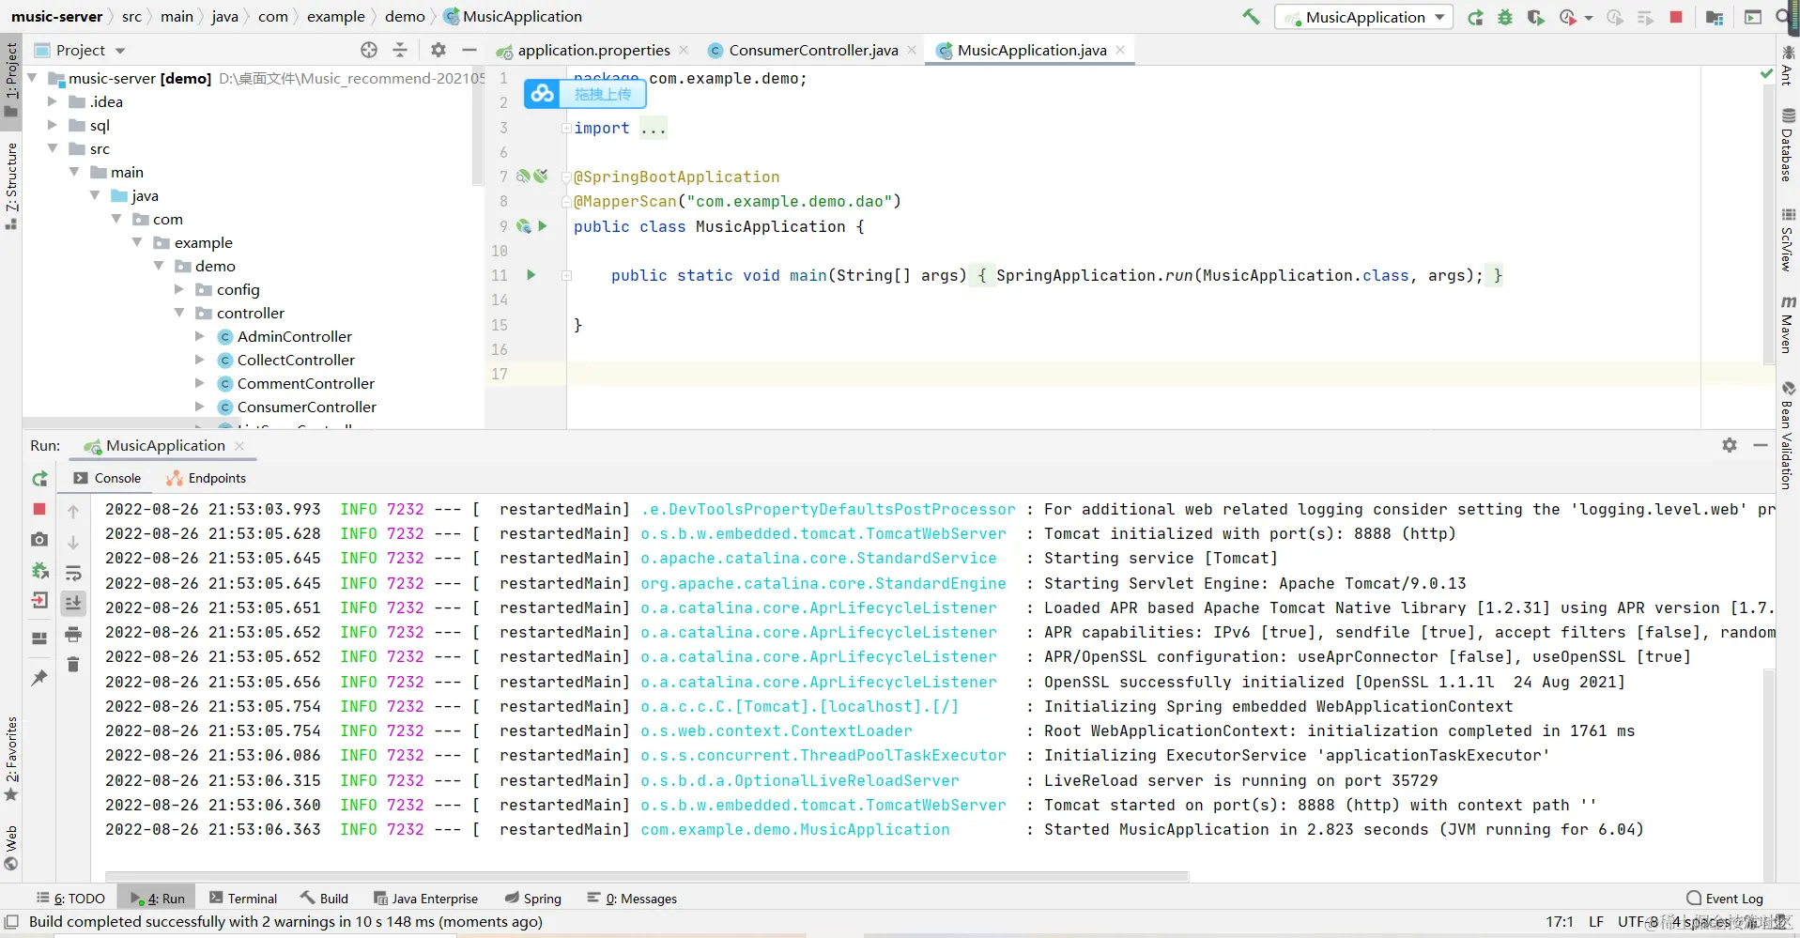Open the Build tool window
Viewport: 1800px width, 938px height.
coord(325,899)
